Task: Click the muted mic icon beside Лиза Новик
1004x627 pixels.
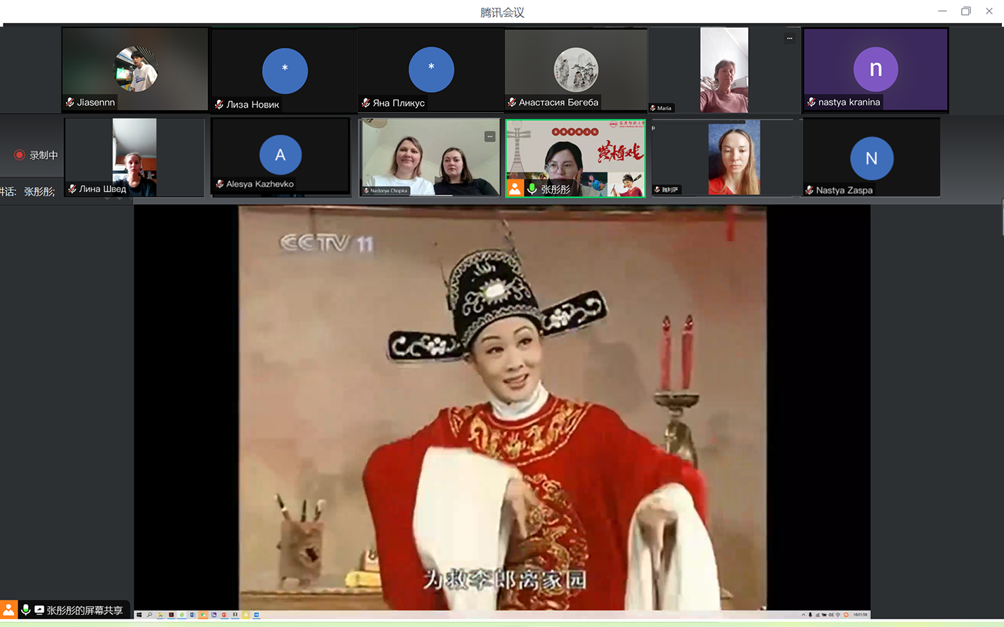Action: [219, 105]
